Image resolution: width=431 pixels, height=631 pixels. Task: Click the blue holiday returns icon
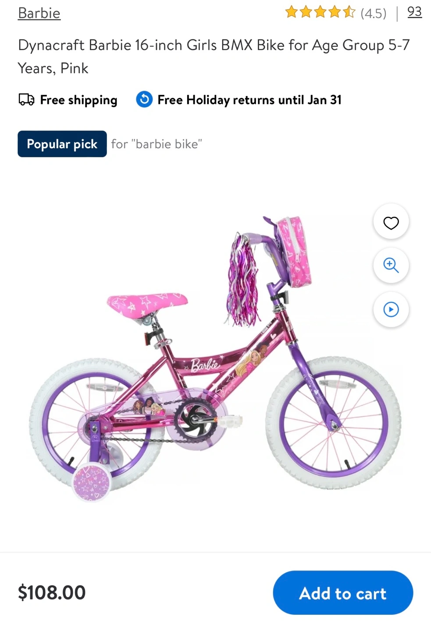pos(144,99)
